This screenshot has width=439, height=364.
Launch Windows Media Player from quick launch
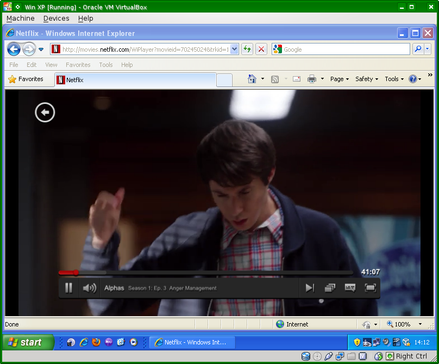coord(134,342)
